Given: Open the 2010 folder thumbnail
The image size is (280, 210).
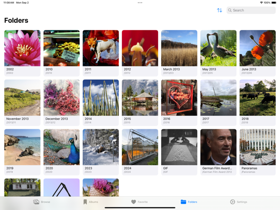Looking at the screenshot, I should tap(61, 53).
